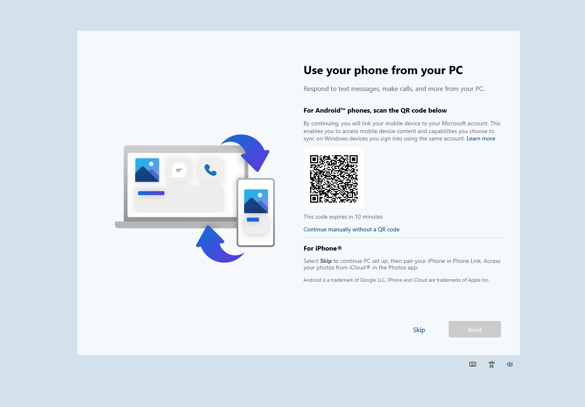Click the photo icon on the phone illustration
The height and width of the screenshot is (407, 585).
(x=256, y=201)
